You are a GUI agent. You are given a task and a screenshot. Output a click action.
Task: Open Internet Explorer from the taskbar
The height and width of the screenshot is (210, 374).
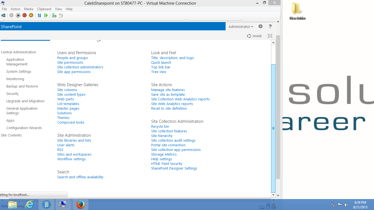30,205
